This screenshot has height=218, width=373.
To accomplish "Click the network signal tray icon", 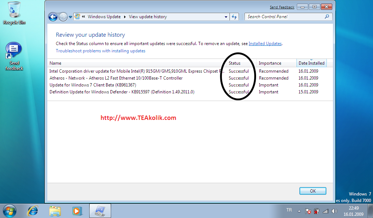I will pyautogui.click(x=325, y=211).
